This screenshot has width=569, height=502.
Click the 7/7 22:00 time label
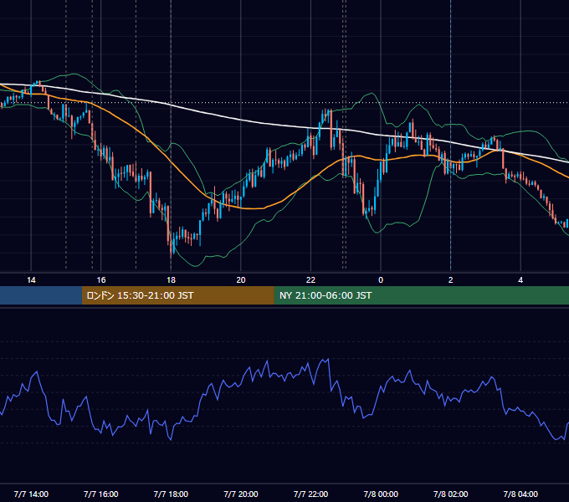[x=310, y=494]
